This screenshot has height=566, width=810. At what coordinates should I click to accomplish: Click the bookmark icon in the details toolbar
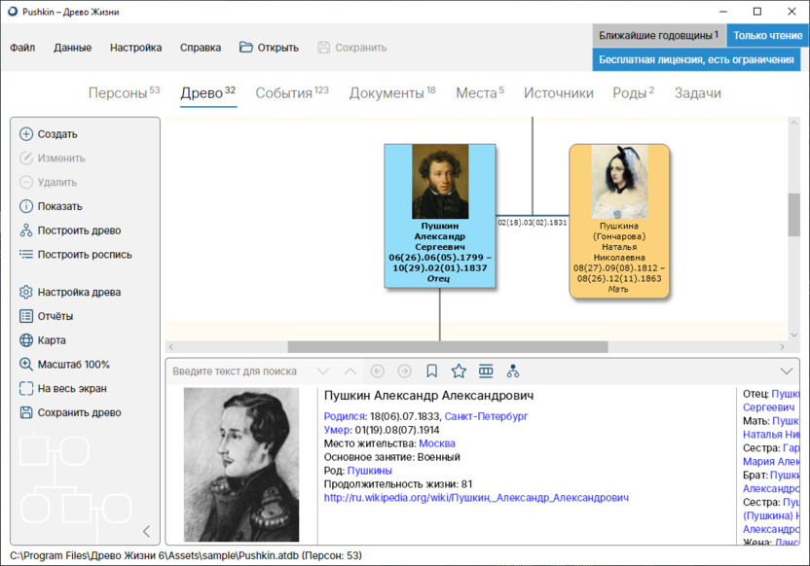pos(432,371)
